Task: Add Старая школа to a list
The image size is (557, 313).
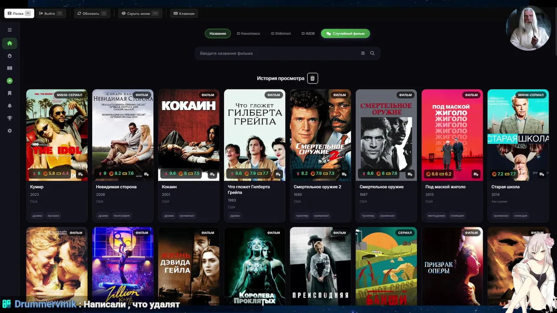Action: click(x=542, y=174)
